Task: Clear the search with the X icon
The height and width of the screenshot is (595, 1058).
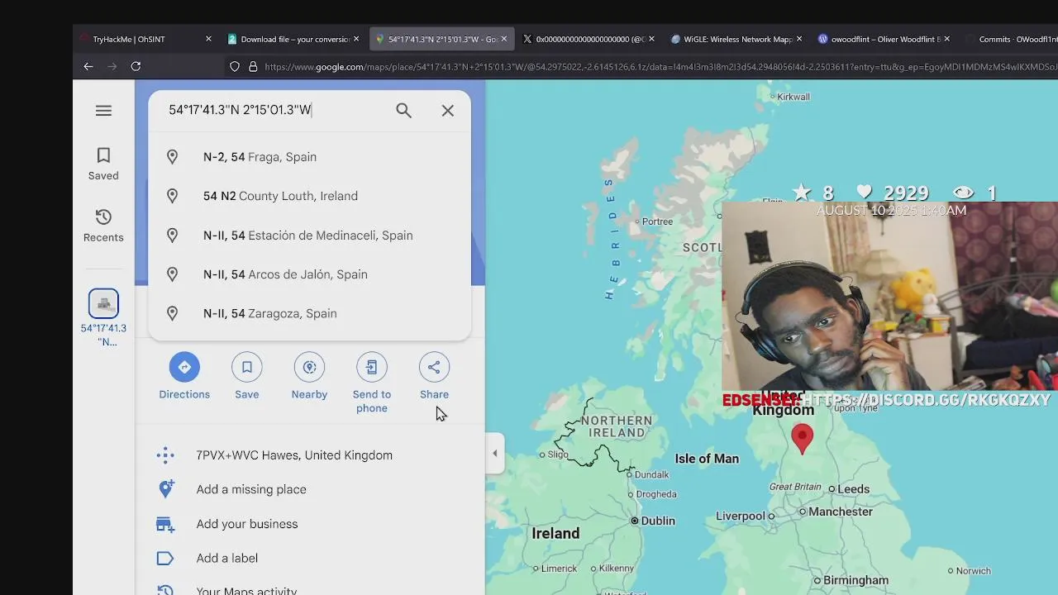Action: [x=448, y=110]
